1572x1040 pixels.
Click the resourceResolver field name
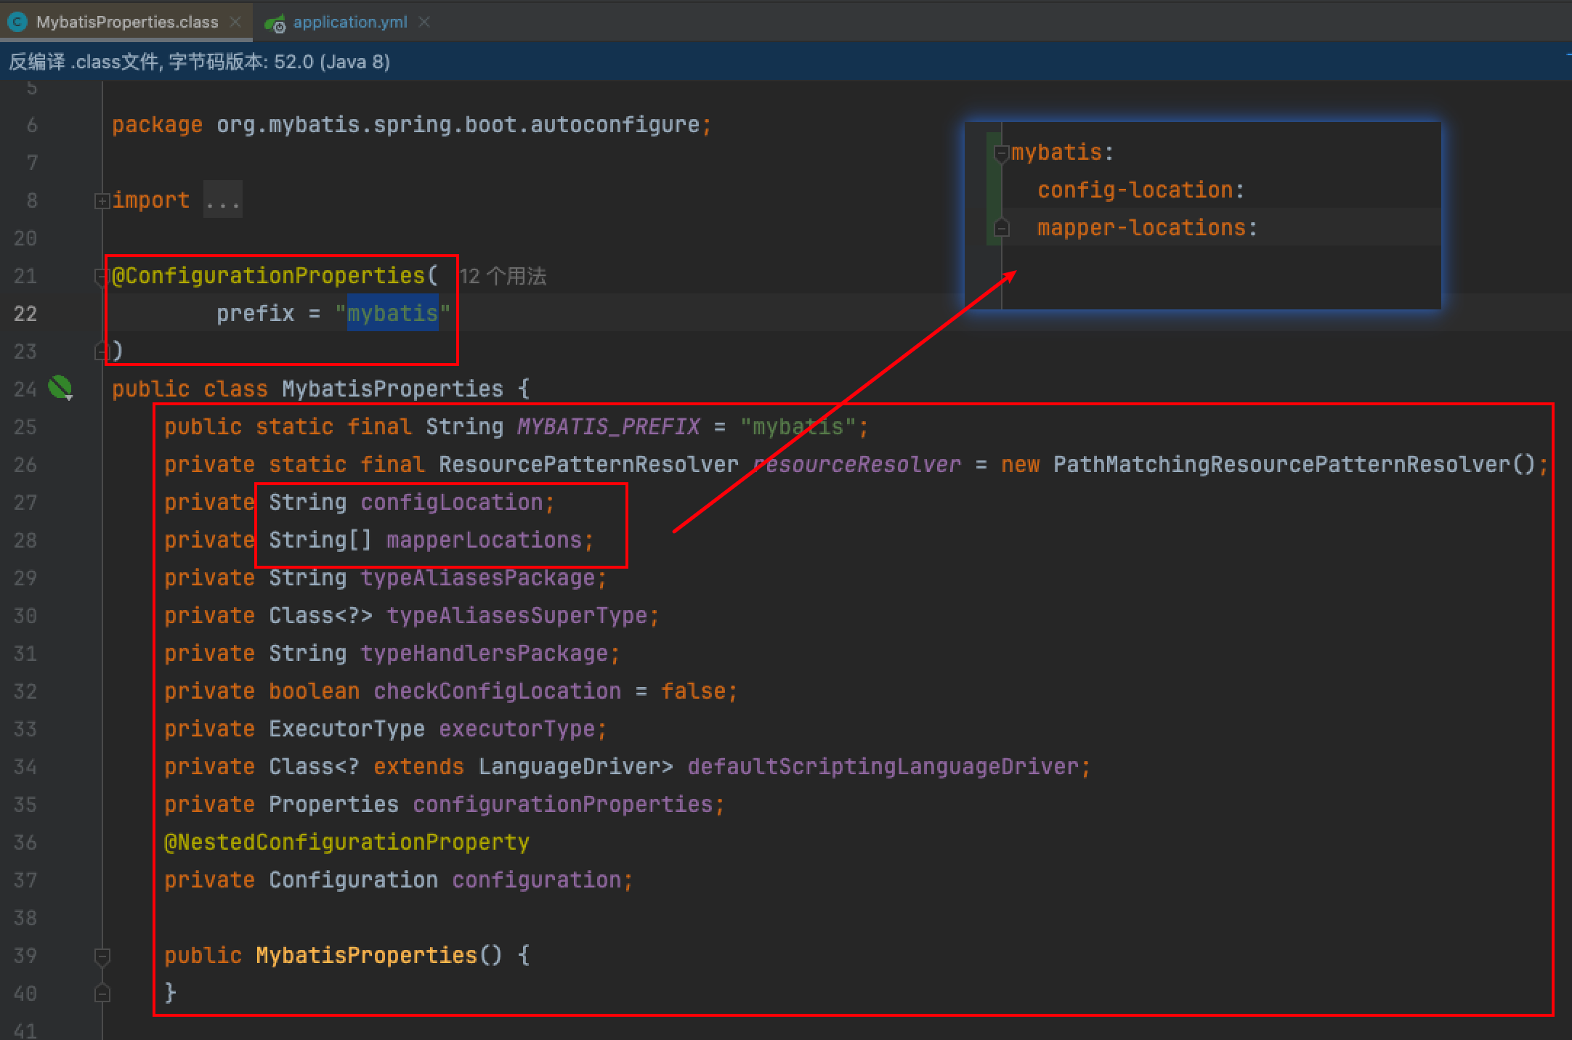click(857, 464)
